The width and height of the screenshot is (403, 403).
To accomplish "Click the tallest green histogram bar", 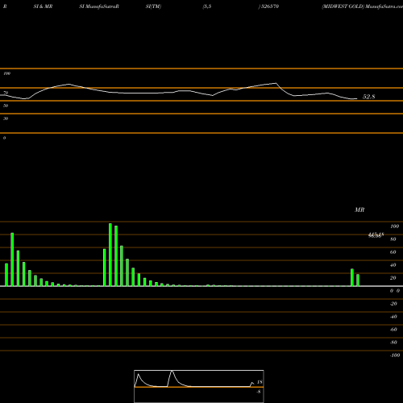I will tap(110, 255).
